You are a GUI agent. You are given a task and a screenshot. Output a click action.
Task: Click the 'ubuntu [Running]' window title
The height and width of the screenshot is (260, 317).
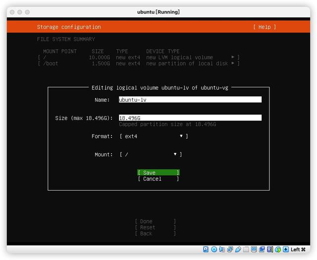click(x=158, y=12)
